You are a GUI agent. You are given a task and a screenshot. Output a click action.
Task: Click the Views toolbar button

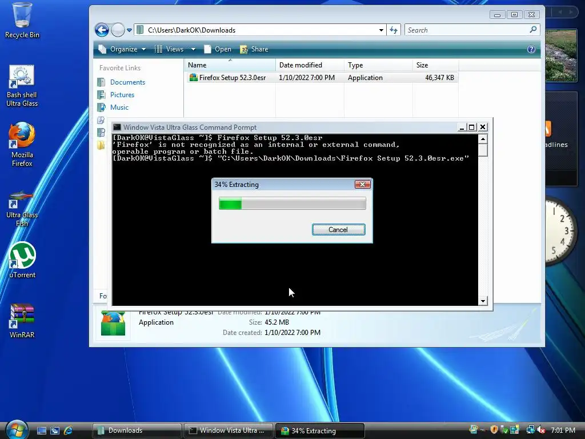coord(169,49)
